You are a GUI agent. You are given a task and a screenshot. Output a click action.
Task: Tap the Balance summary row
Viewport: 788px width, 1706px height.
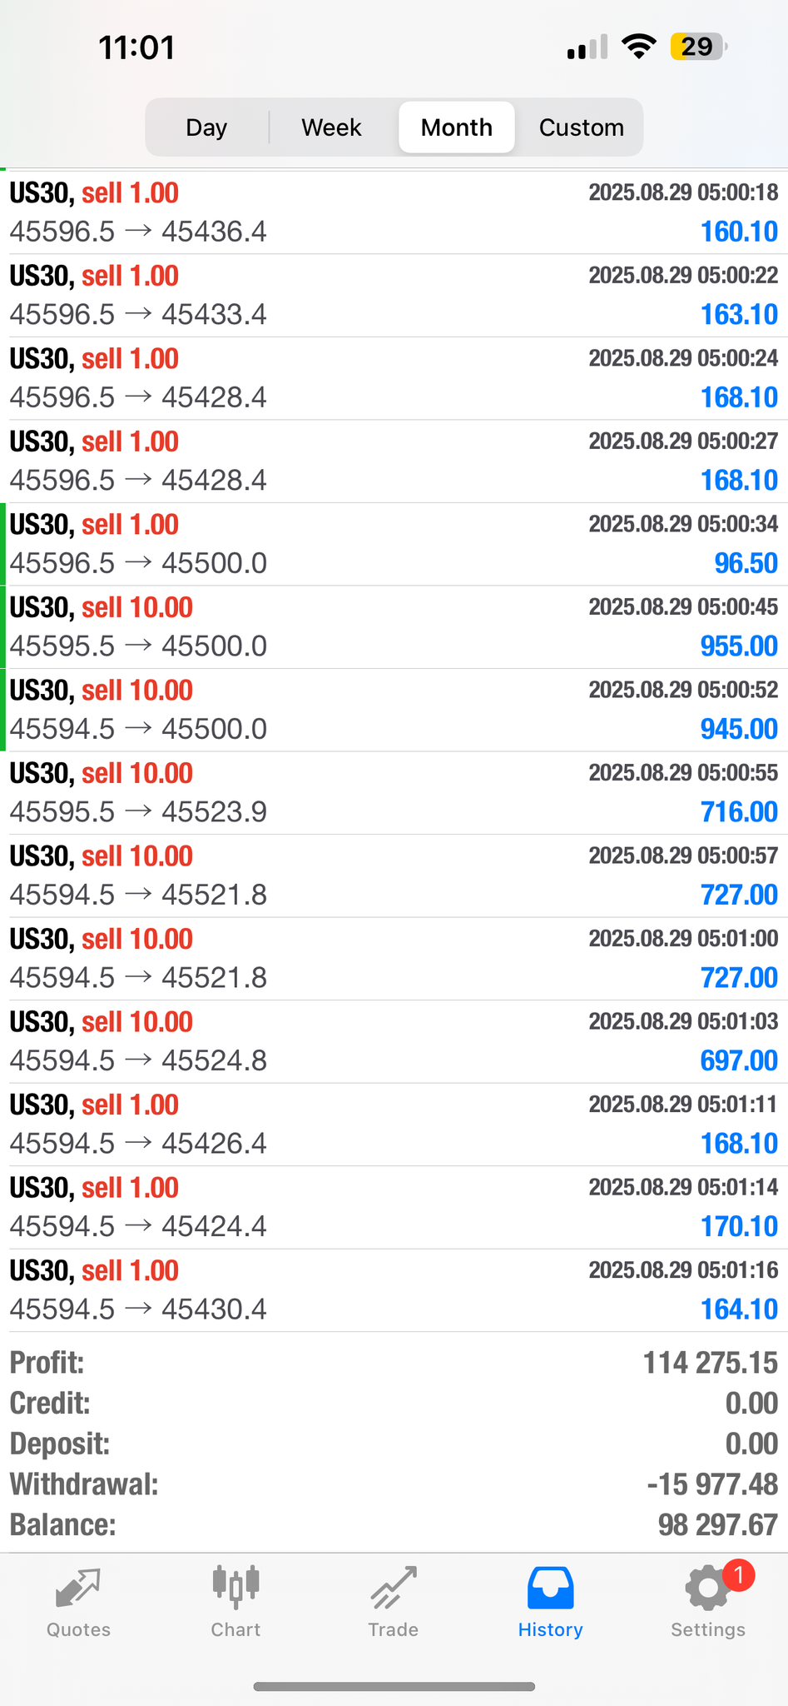[394, 1525]
